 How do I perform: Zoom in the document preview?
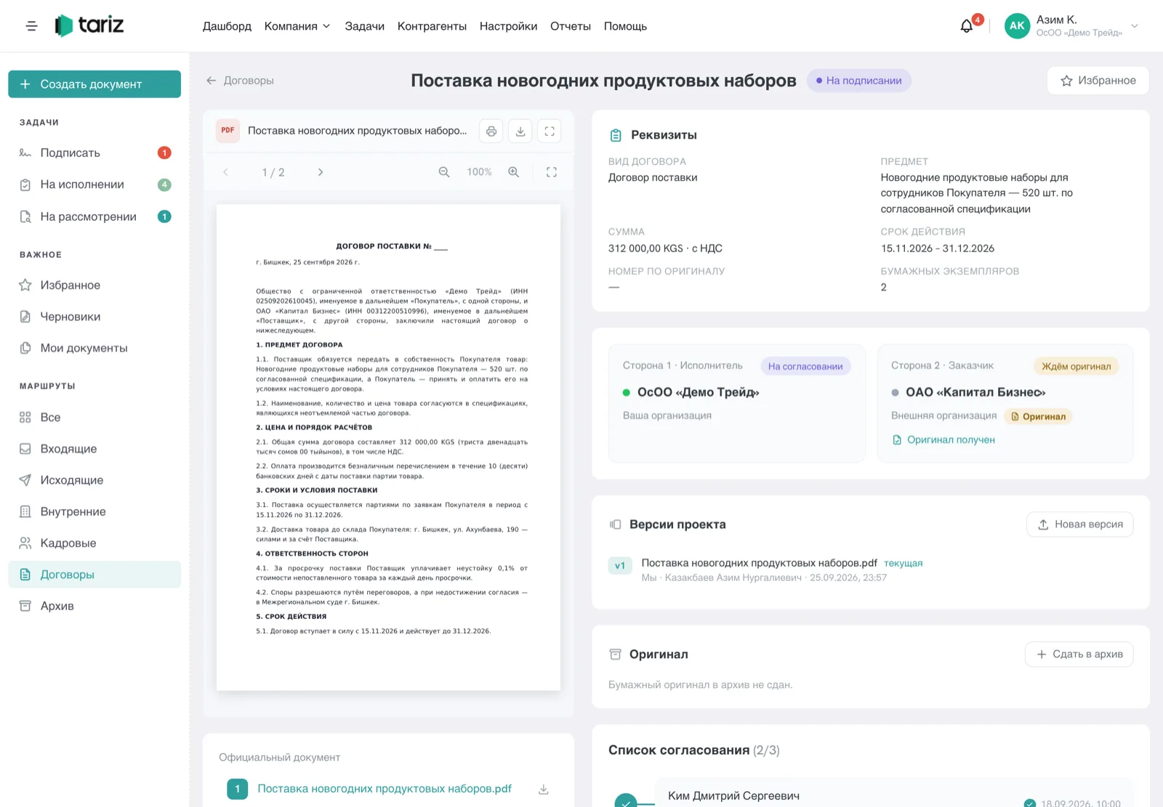point(513,172)
